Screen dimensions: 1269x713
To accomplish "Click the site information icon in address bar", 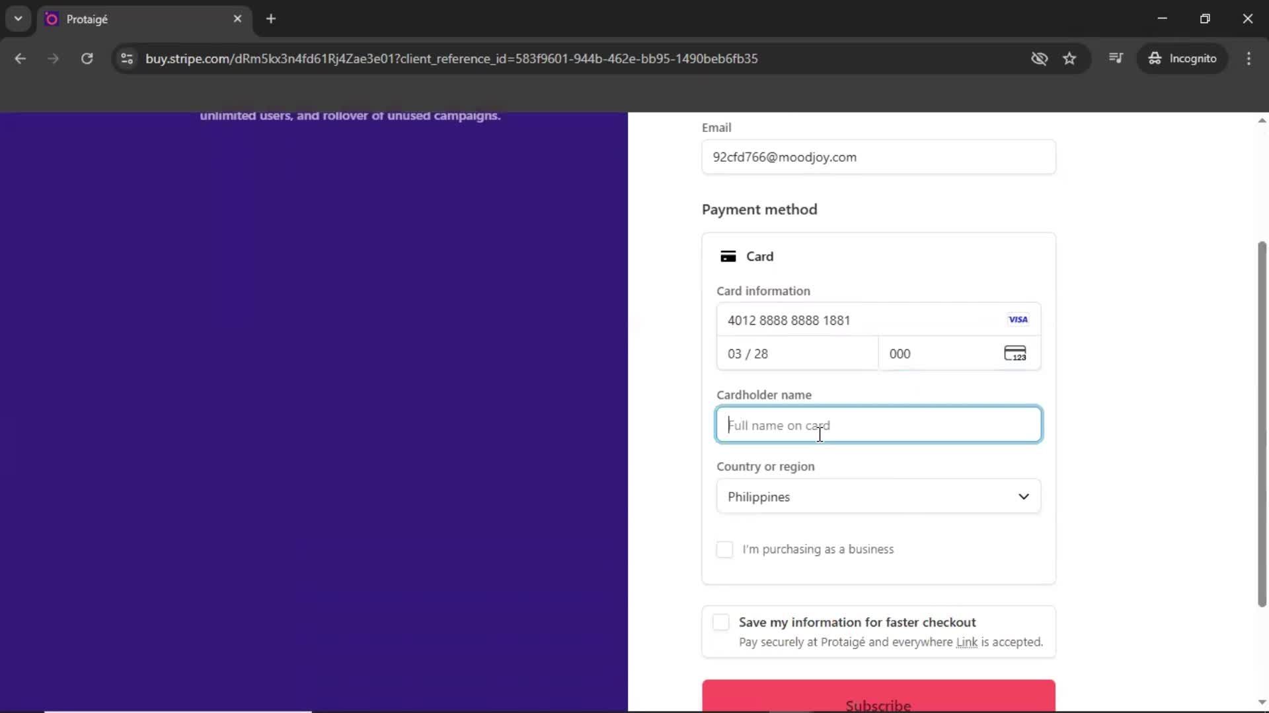I will pyautogui.click(x=126, y=58).
